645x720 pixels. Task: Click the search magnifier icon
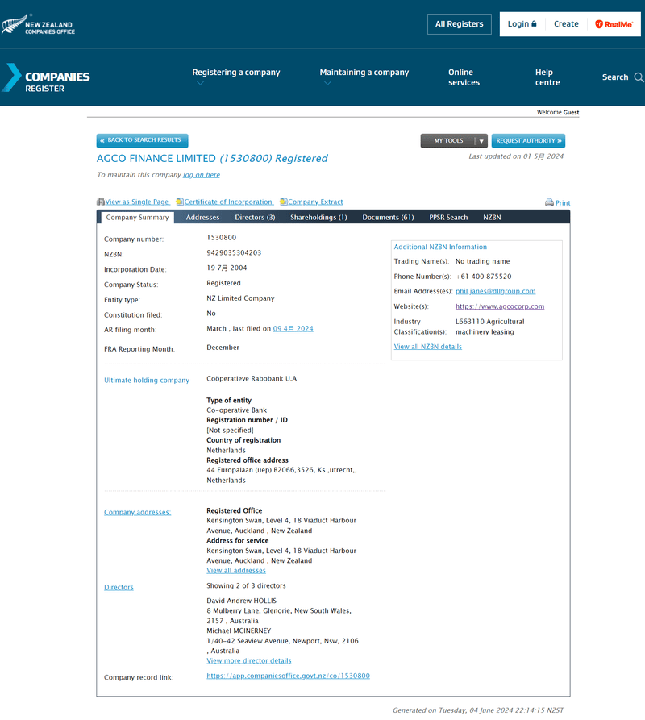click(639, 77)
